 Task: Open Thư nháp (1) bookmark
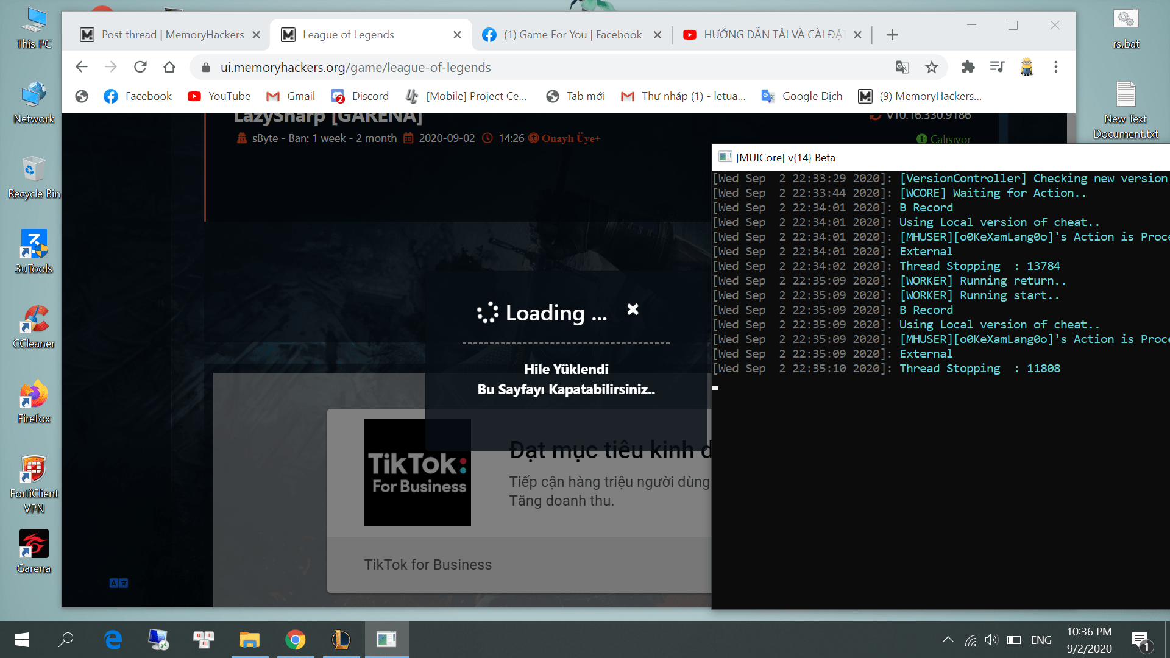click(683, 96)
